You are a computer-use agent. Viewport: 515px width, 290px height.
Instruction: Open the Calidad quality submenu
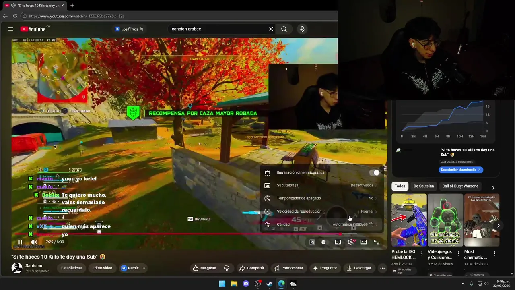(x=321, y=224)
